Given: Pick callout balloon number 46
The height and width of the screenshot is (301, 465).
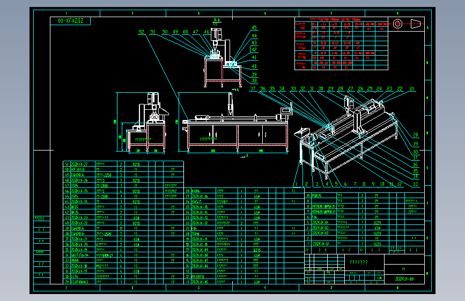Looking at the screenshot, I should (x=206, y=32).
